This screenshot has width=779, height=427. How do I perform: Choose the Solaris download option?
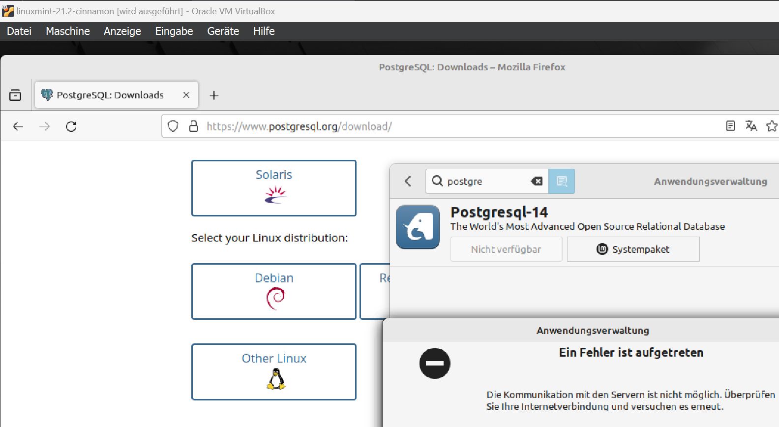point(274,188)
